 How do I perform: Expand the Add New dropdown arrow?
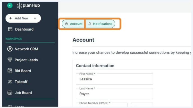[35, 18]
